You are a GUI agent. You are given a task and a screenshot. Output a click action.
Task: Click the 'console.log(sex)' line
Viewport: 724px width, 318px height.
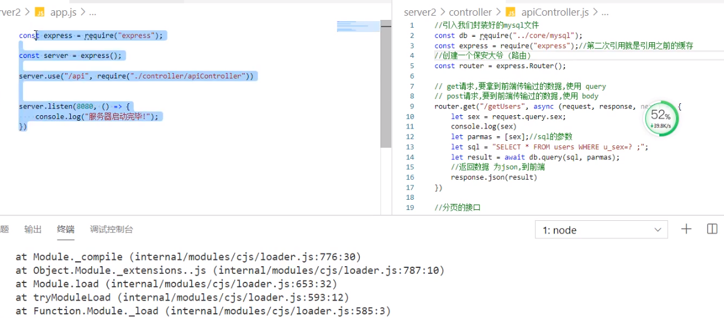(483, 127)
